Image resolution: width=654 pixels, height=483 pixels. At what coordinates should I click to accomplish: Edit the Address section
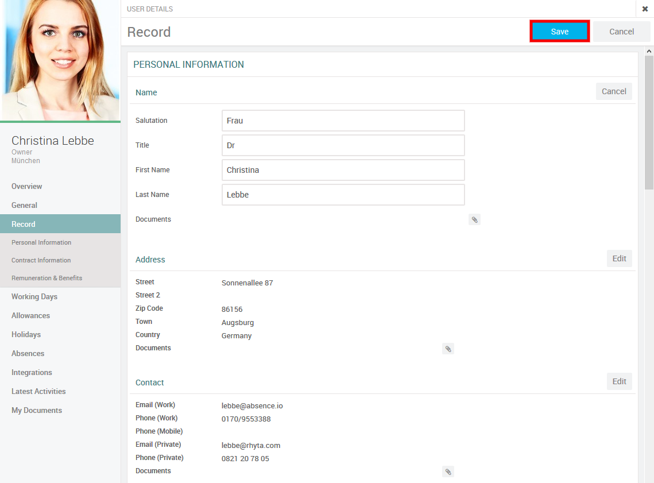pos(619,258)
